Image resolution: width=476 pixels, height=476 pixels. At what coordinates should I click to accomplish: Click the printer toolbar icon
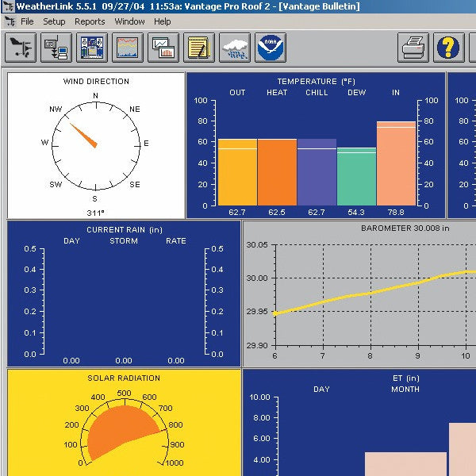pyautogui.click(x=413, y=48)
